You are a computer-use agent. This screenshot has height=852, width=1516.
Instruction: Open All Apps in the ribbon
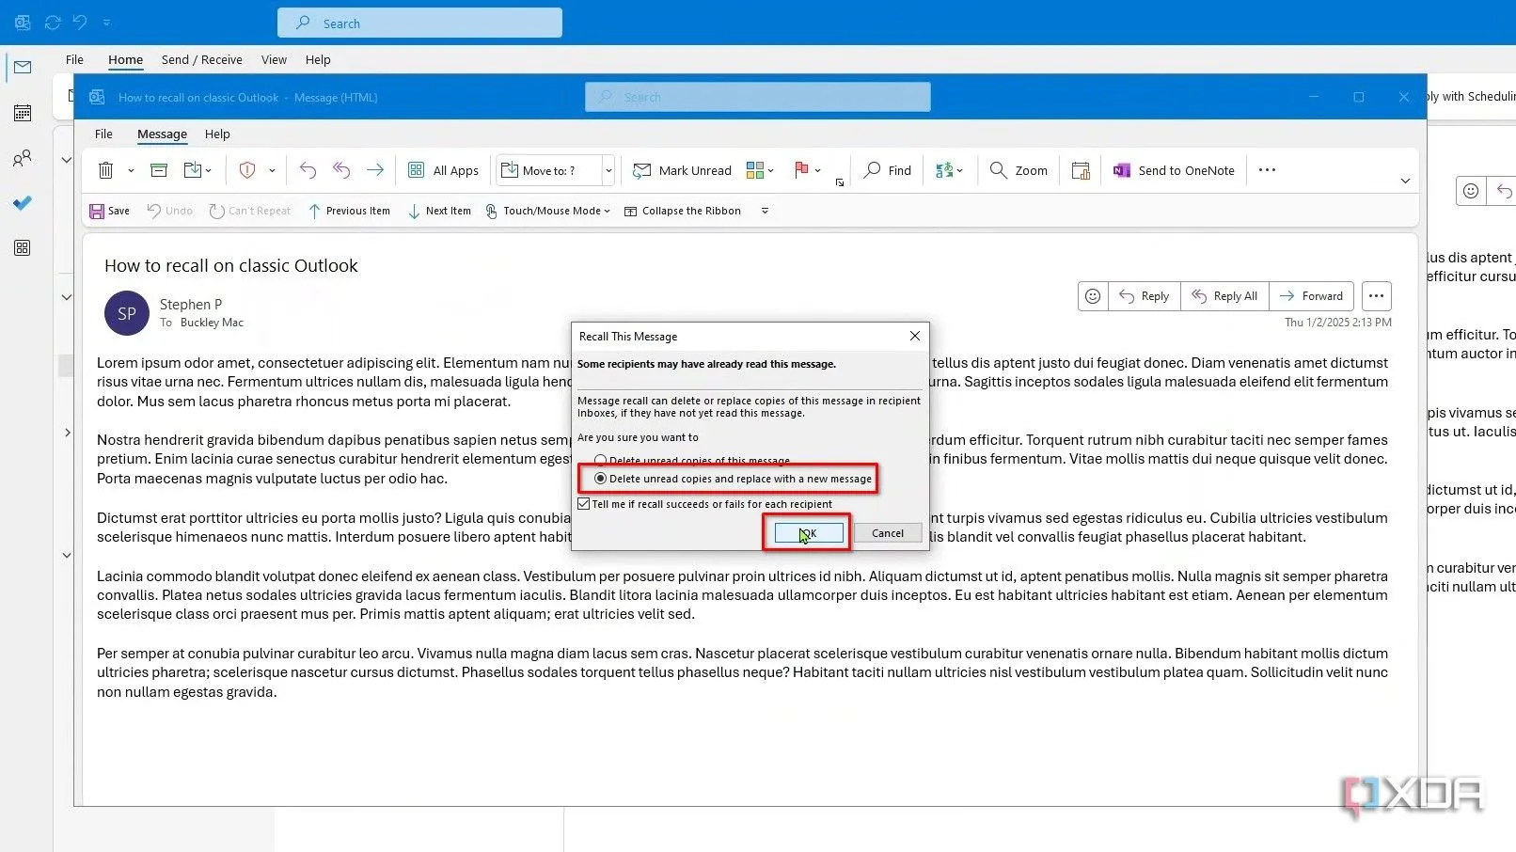[443, 170]
